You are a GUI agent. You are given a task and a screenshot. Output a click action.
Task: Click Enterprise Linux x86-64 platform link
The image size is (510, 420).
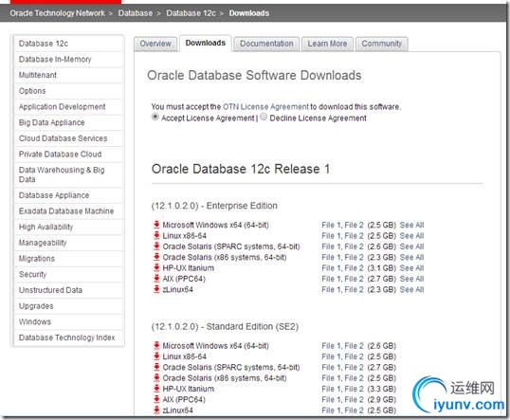pyautogui.click(x=185, y=235)
